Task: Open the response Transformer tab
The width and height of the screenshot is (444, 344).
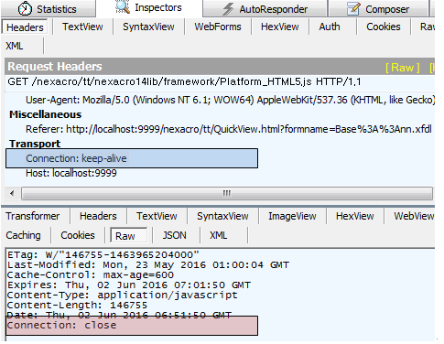Action: [x=33, y=216]
